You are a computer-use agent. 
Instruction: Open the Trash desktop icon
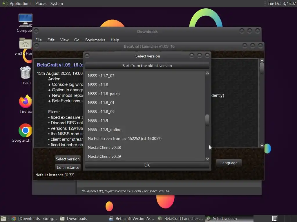26,75
